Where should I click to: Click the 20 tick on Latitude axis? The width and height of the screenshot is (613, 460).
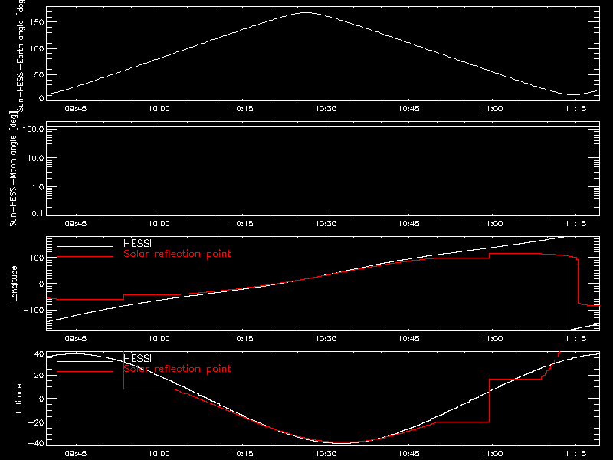(x=39, y=376)
